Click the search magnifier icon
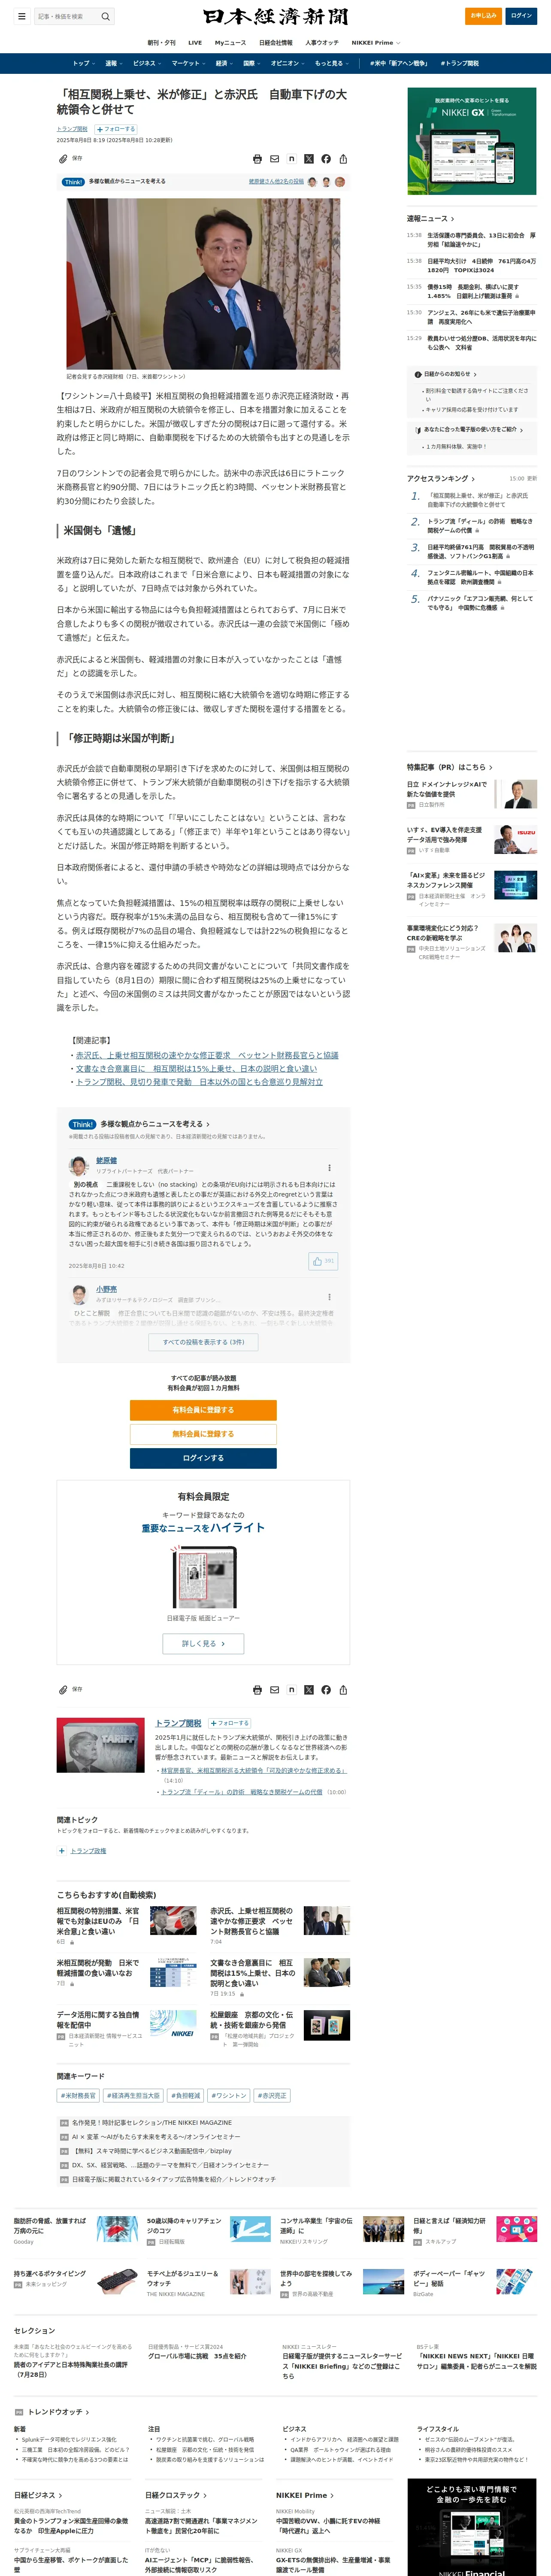This screenshot has width=551, height=2576. 105,16
